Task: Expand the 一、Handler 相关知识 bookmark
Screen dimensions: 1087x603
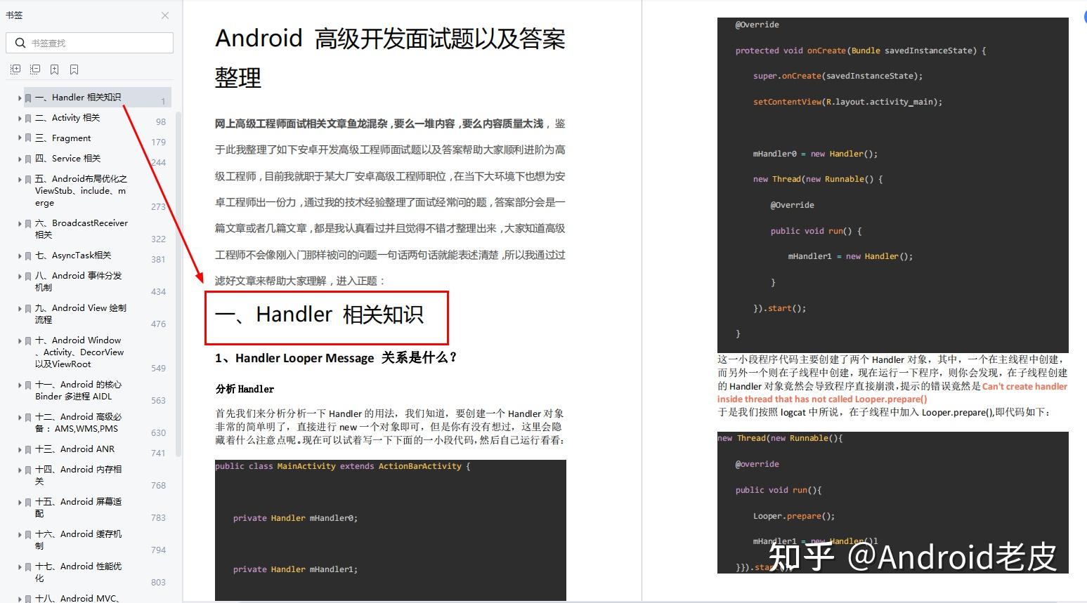Action: (19, 98)
